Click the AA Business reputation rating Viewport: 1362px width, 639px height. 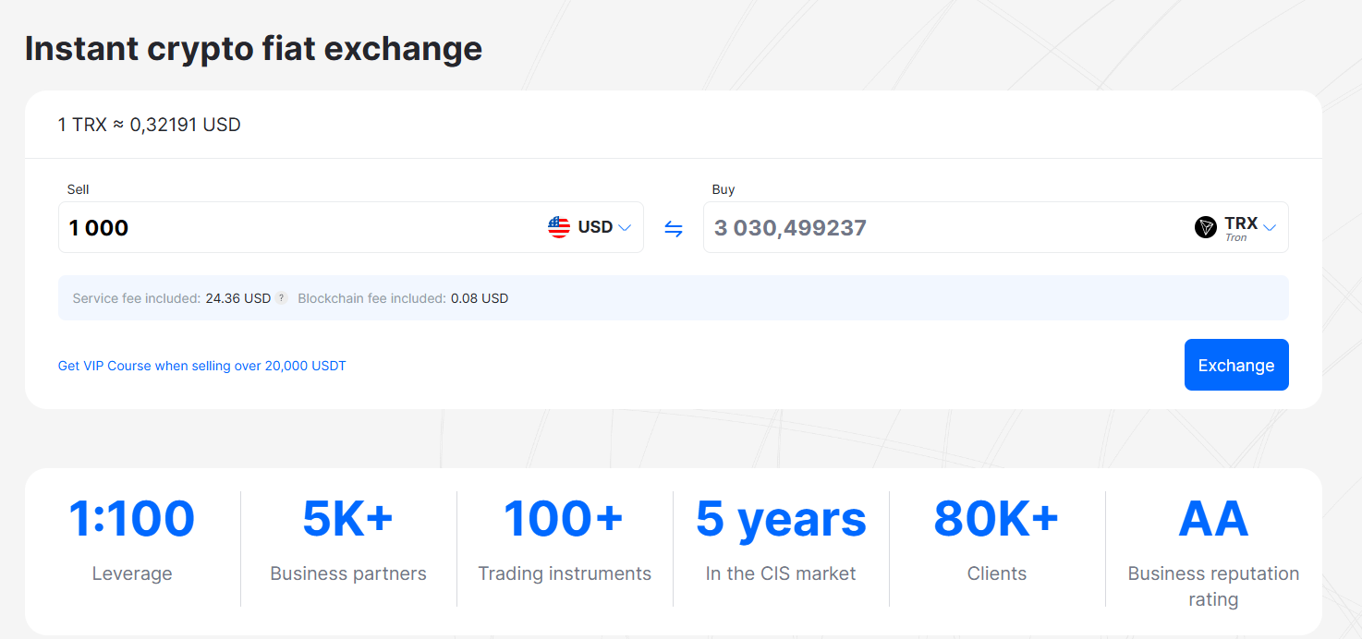click(1213, 545)
